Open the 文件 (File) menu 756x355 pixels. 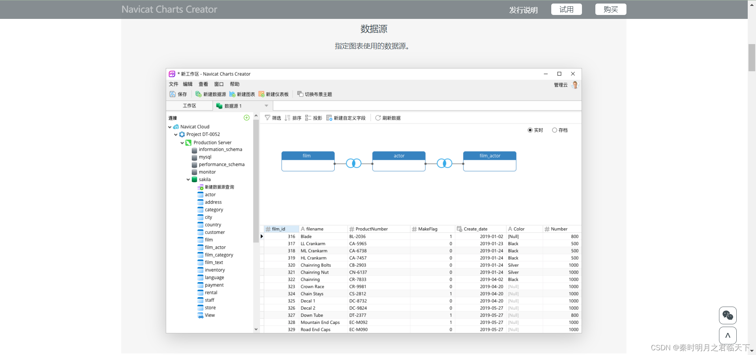174,84
